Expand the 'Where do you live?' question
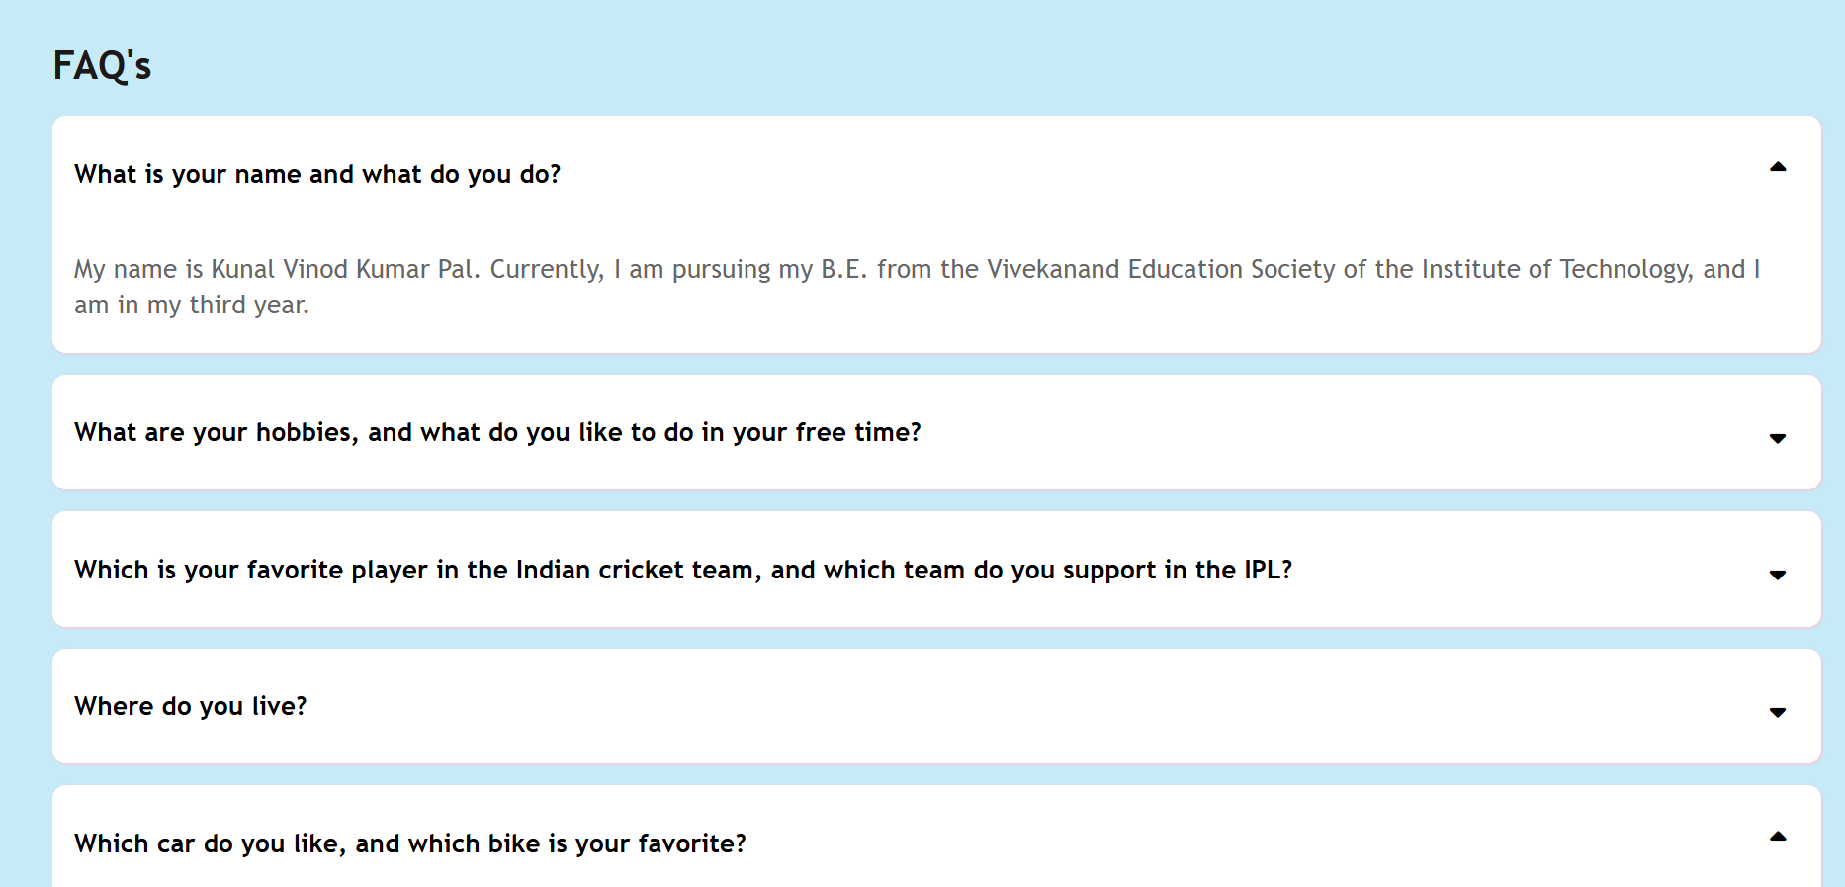1845x887 pixels. 191,707
